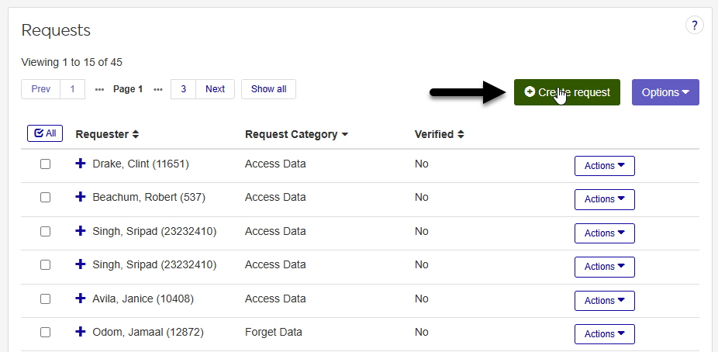This screenshot has width=718, height=352.
Task: Expand the Avila, Janice row plus icon
Action: [80, 299]
